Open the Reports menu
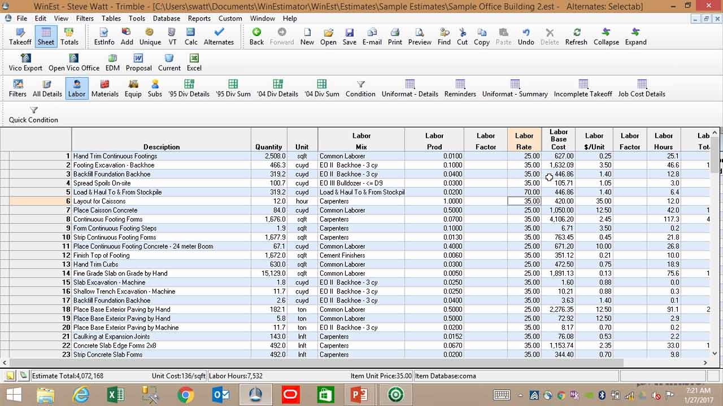 (x=199, y=18)
